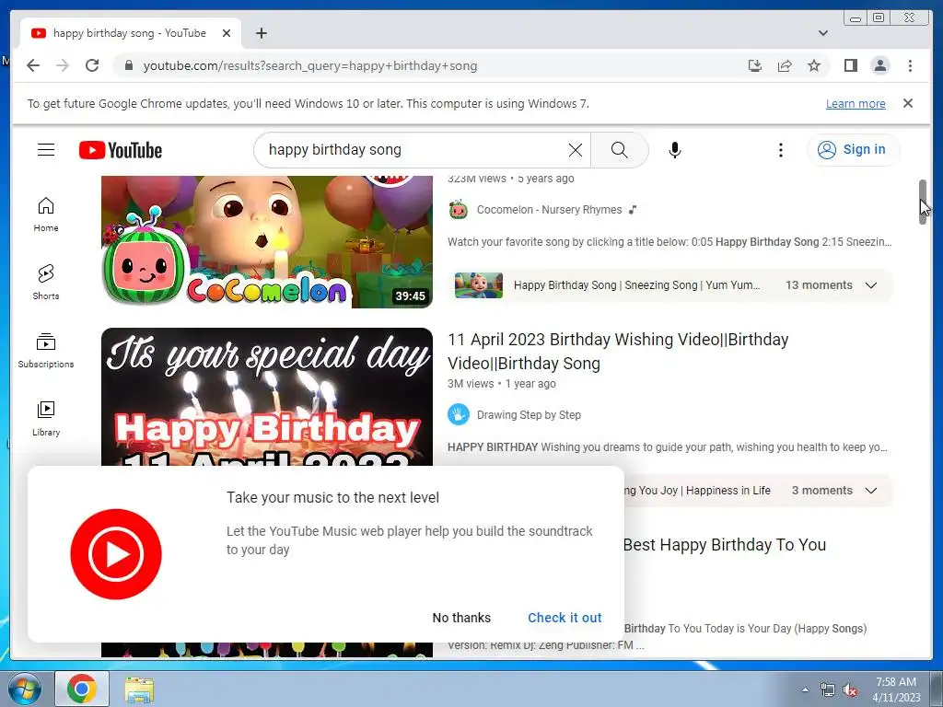
Task: Click the page vertical scrollbar thumb
Action: pos(923,202)
